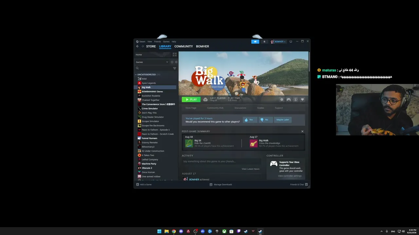The width and height of the screenshot is (419, 235).
Task: Click the Steam game page scrollbar
Action: [x=309, y=61]
